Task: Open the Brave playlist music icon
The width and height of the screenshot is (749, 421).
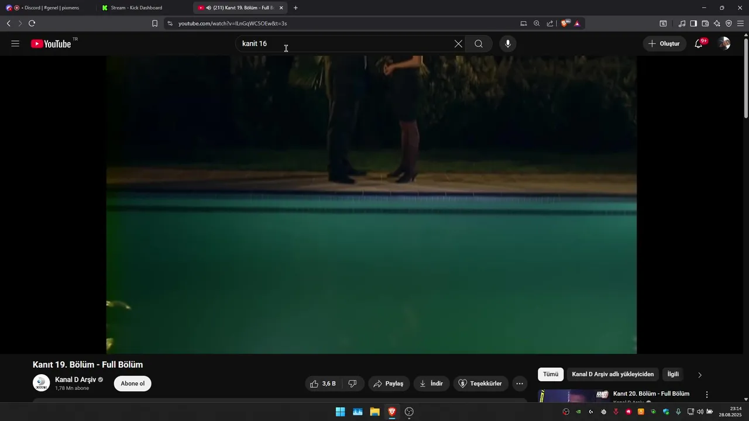Action: [x=682, y=23]
